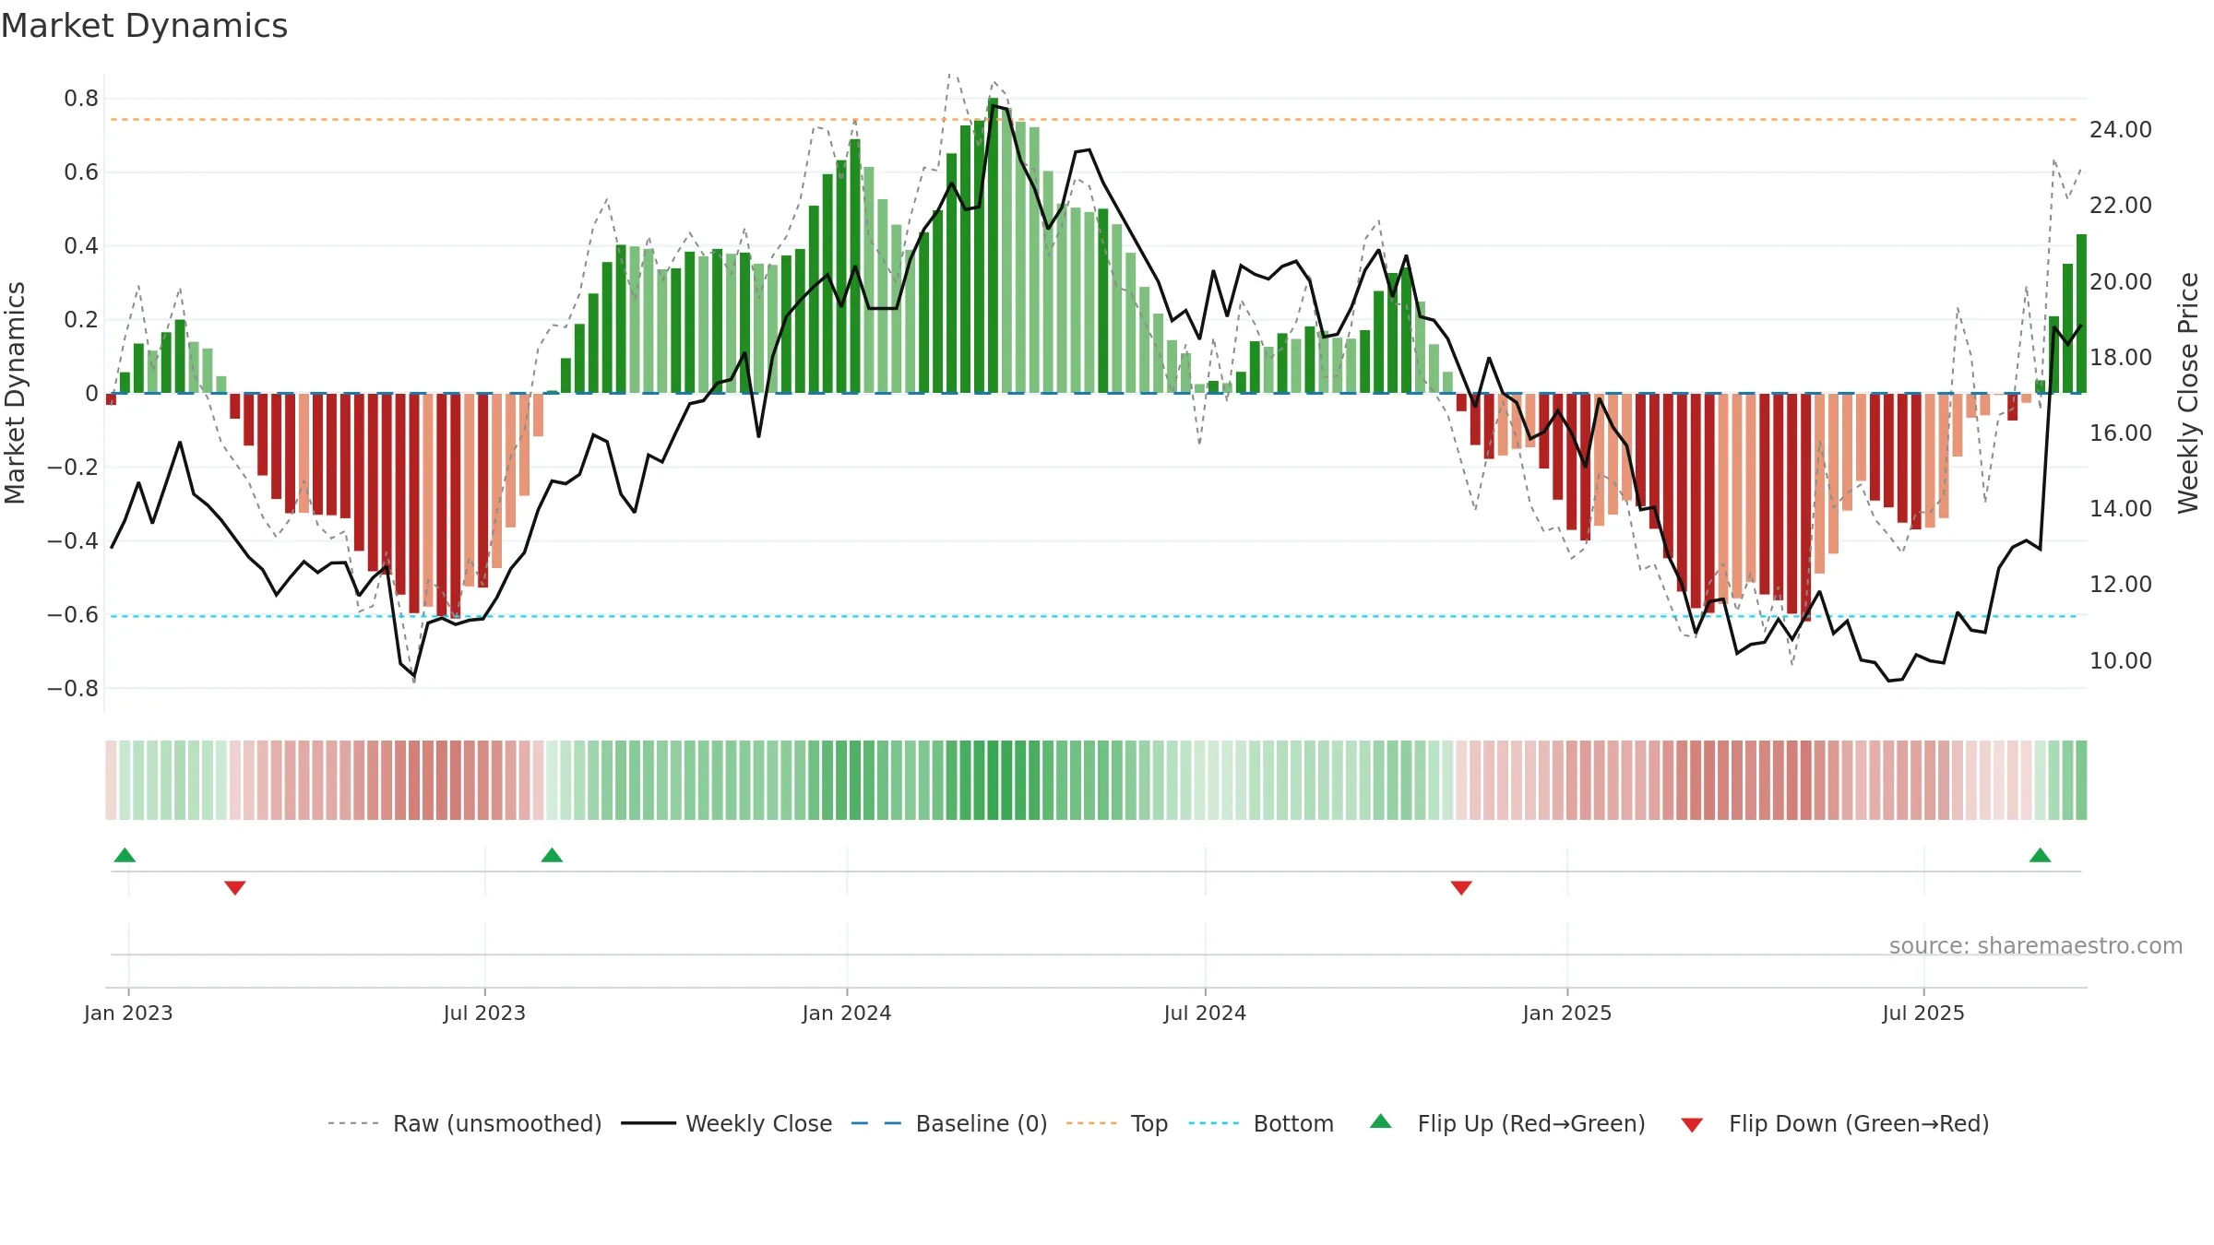Toggle Flip Up (Red→Green) legend entry
Image resolution: width=2214 pixels, height=1245 pixels.
(x=1508, y=1123)
